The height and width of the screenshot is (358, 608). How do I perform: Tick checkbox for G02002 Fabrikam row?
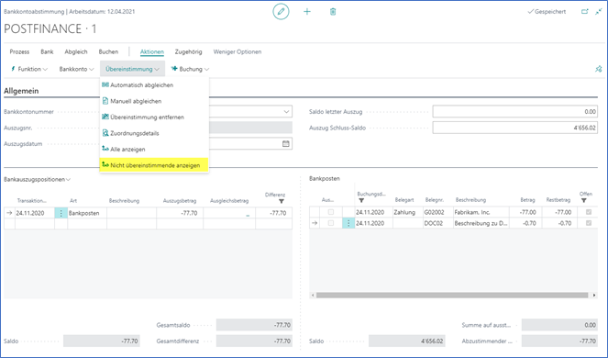point(331,212)
